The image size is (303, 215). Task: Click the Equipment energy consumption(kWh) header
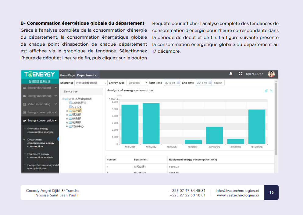coord(193,160)
